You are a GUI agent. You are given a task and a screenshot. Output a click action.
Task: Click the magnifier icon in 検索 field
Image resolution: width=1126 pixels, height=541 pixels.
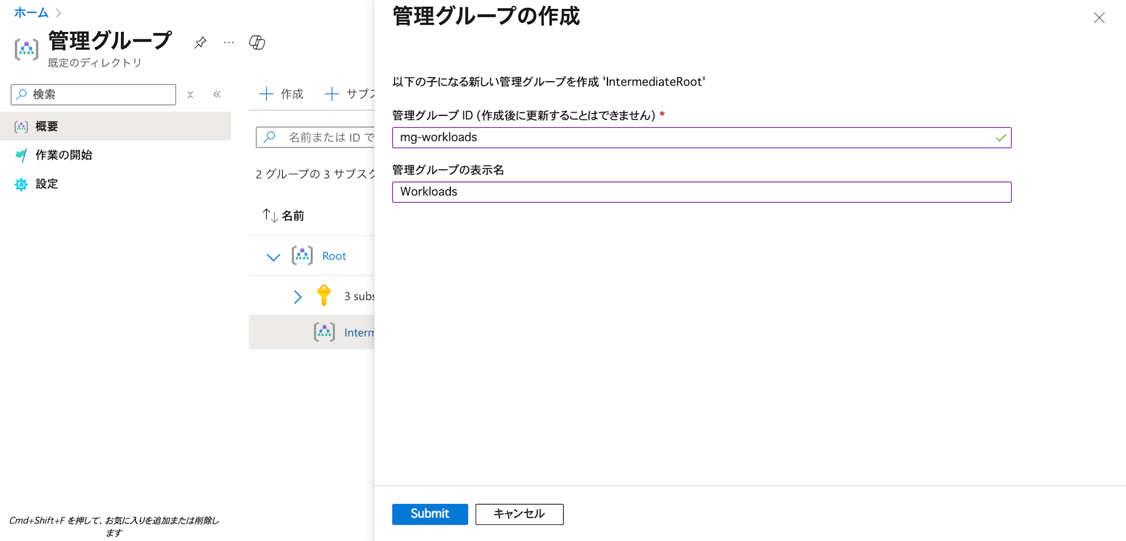(x=21, y=94)
